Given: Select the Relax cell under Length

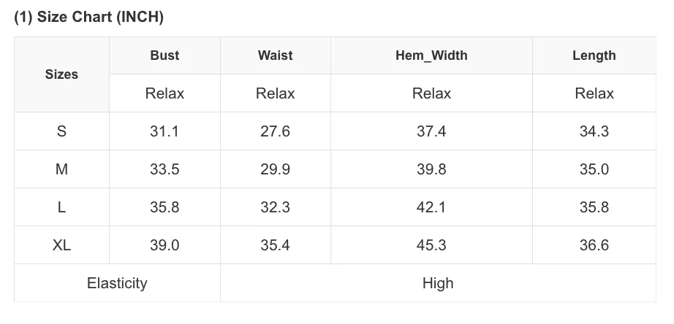Looking at the screenshot, I should click(x=594, y=93).
